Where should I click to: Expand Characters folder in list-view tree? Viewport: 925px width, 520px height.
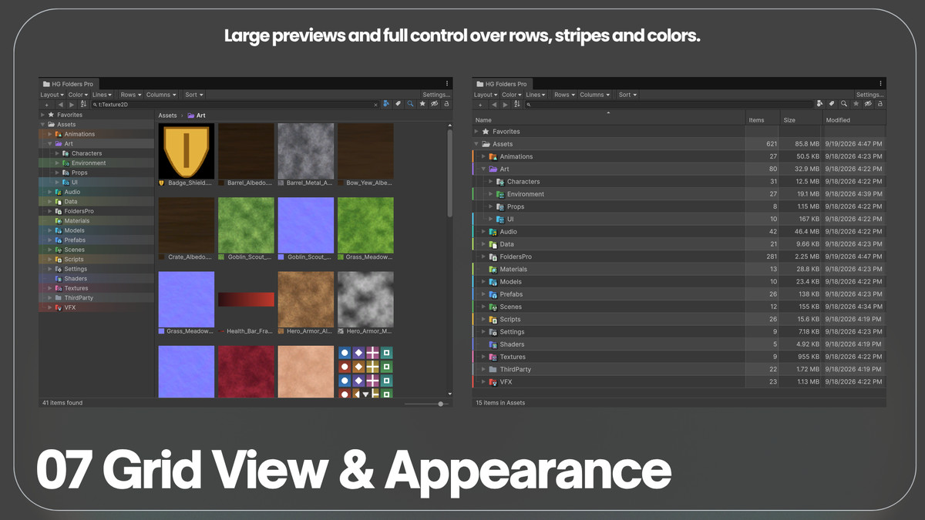pos(491,181)
